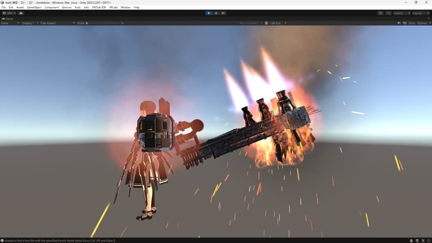Toggle mute audio speaker icon
The image size is (432, 243).
[399, 23]
